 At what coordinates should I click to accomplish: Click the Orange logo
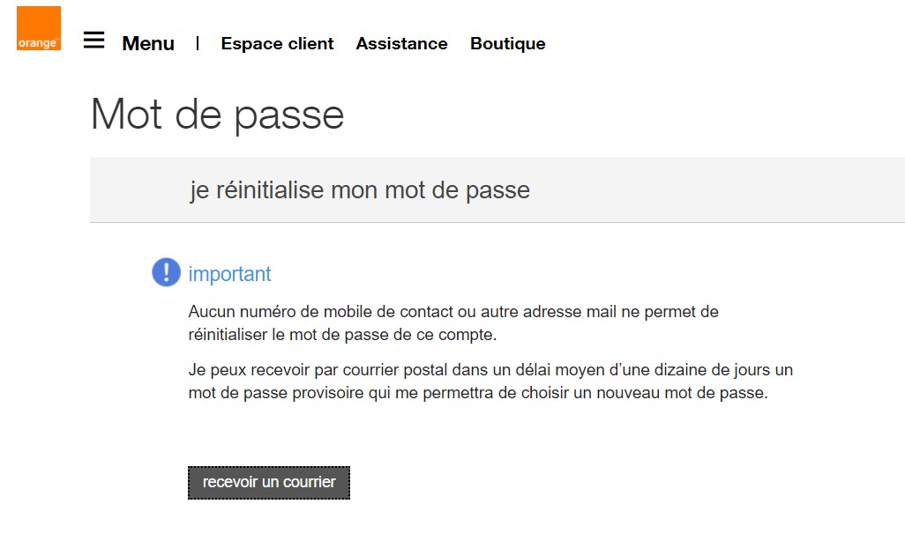click(39, 28)
